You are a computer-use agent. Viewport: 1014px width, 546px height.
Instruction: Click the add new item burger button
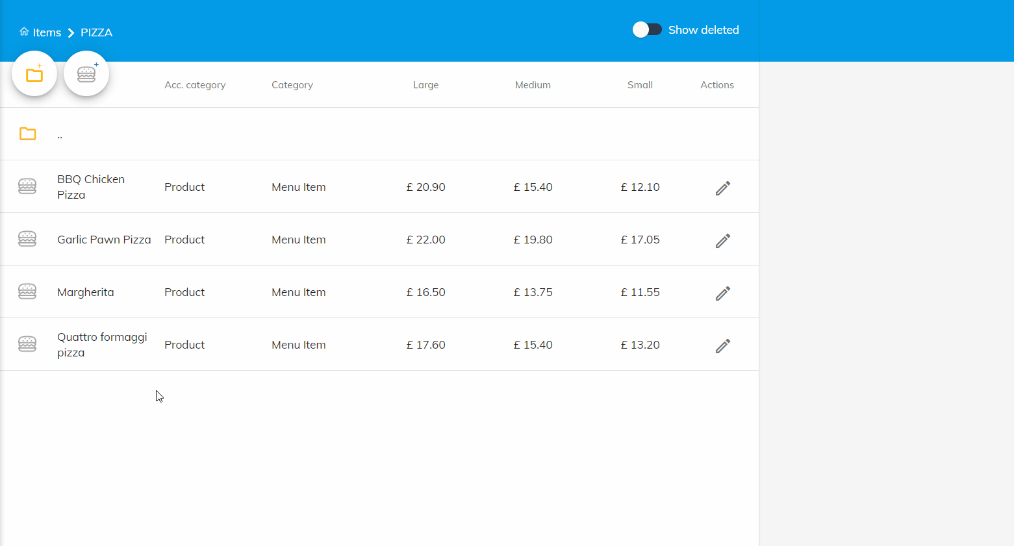[86, 74]
